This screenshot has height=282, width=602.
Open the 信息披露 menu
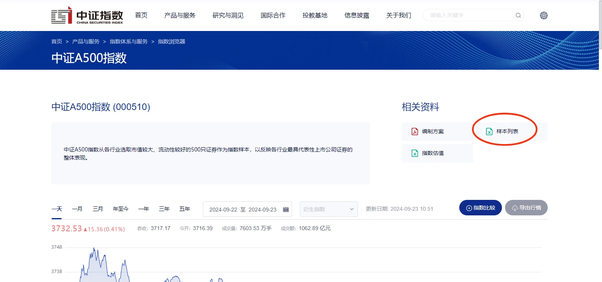tap(357, 15)
